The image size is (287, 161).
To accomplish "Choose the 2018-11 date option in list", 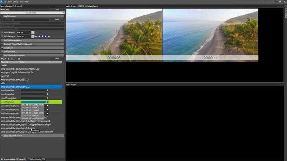I will [32, 108].
